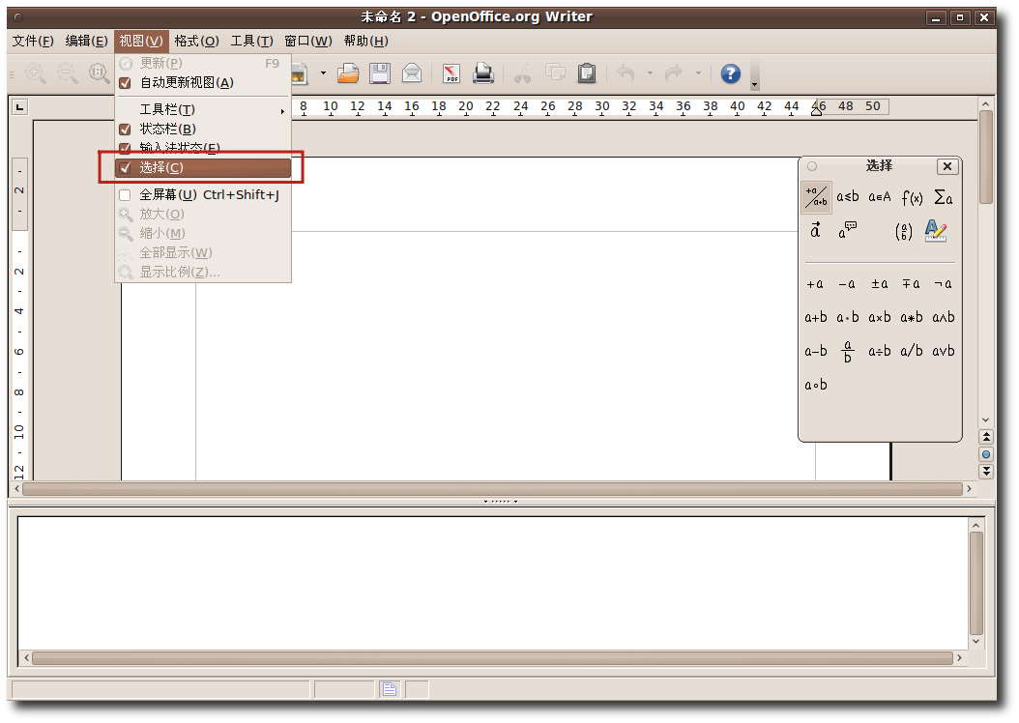Select Functions category f(x) icon

[x=912, y=197]
